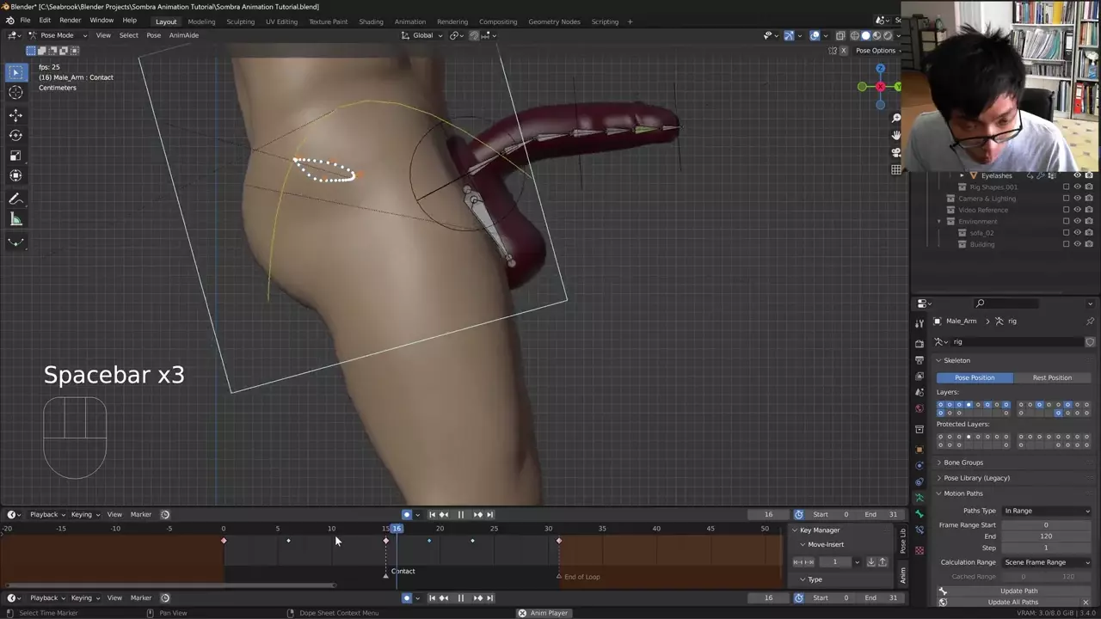1101x619 pixels.
Task: Toggle visibility of Video Reference collection
Action: pos(1077,210)
